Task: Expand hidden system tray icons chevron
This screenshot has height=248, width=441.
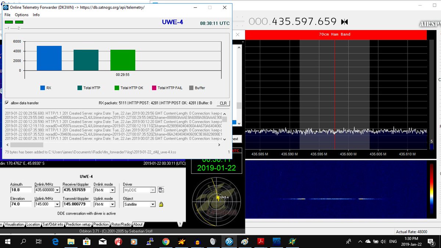Action: (x=360, y=241)
